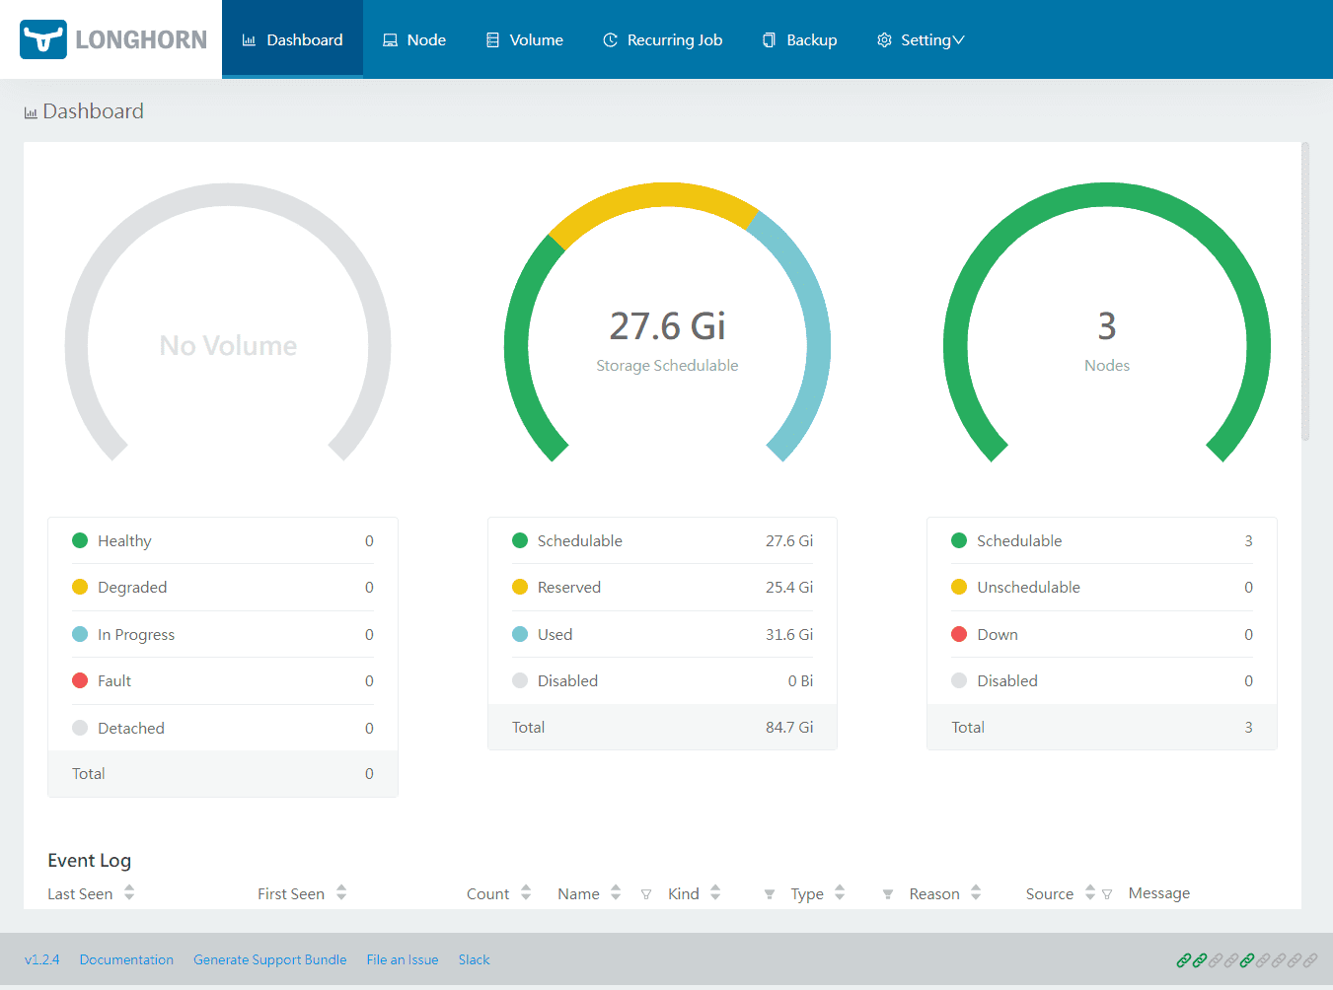
Task: Filter event log by Name
Action: click(x=646, y=894)
